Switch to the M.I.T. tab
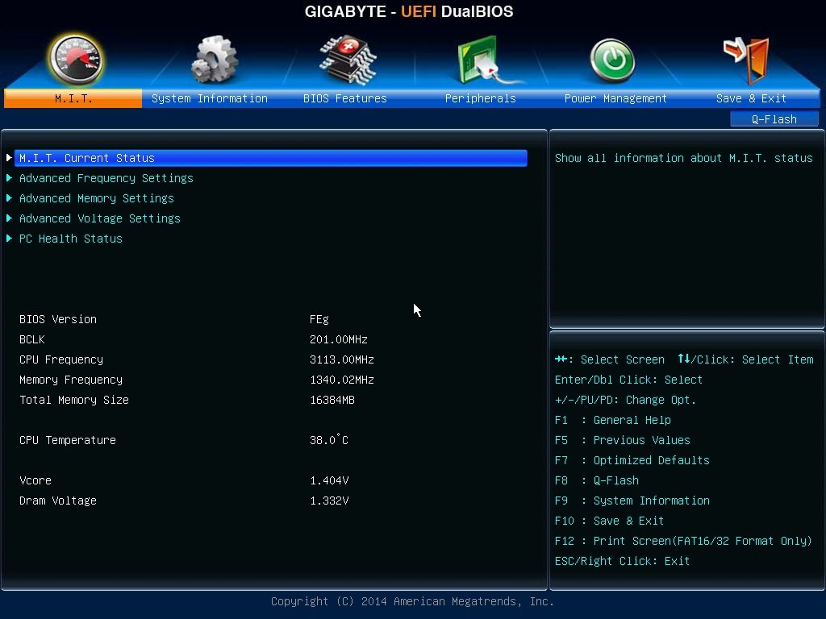 (73, 98)
